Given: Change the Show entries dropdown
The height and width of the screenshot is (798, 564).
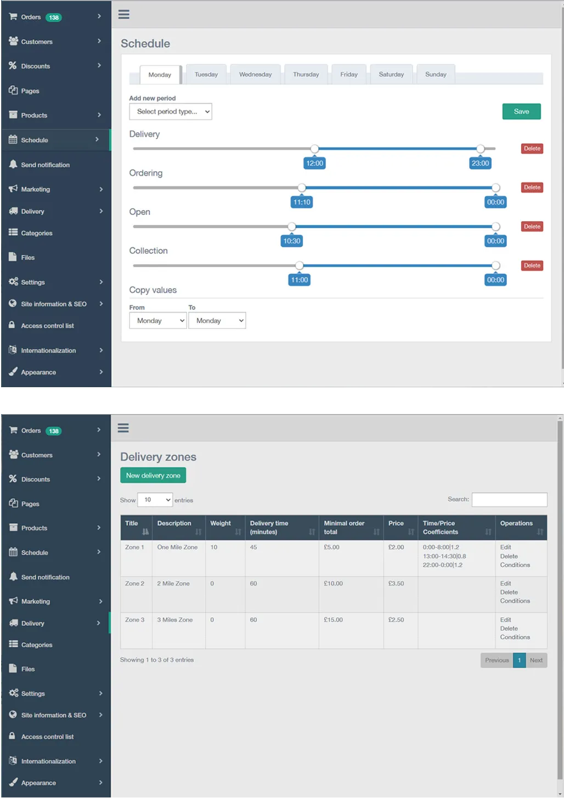Looking at the screenshot, I should tap(155, 500).
